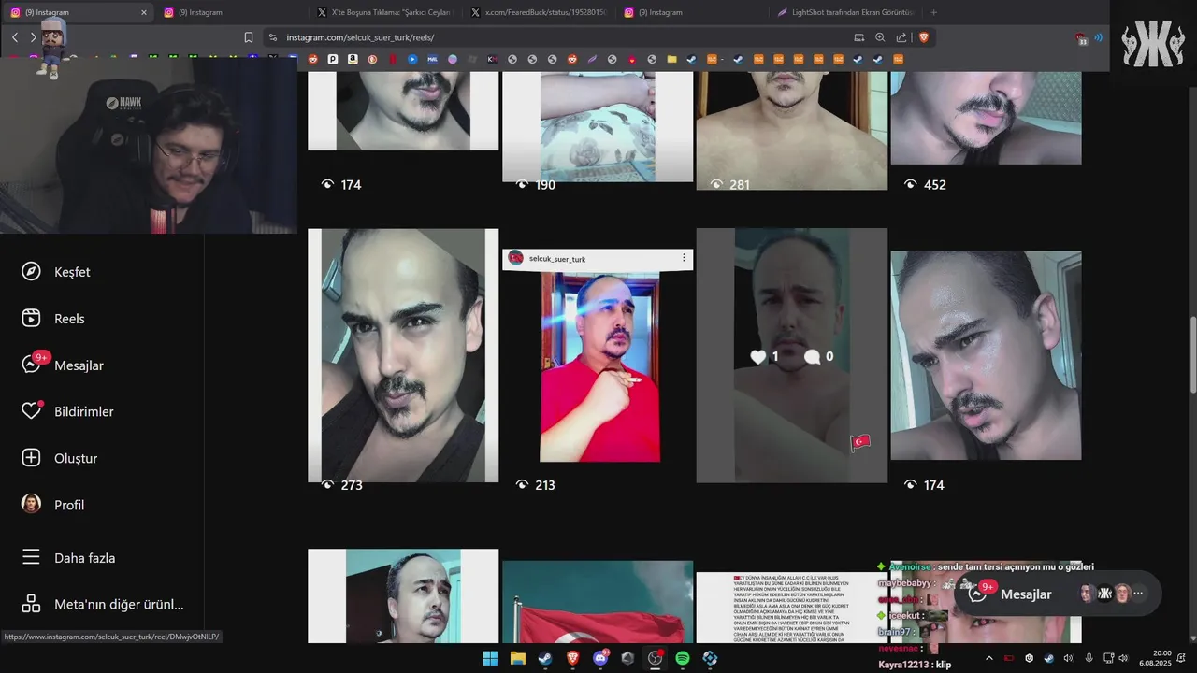Click the browser forward arrow
This screenshot has height=673, width=1197.
click(x=34, y=37)
